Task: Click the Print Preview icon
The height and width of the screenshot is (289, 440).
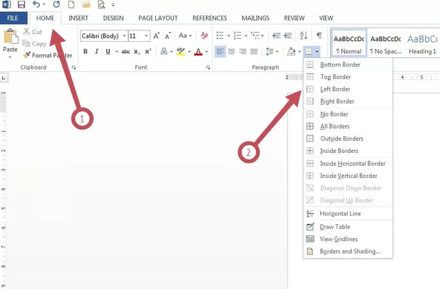Action: 101,5
